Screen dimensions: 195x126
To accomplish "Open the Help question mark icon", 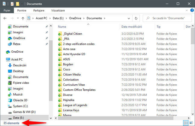I will click(x=192, y=10).
